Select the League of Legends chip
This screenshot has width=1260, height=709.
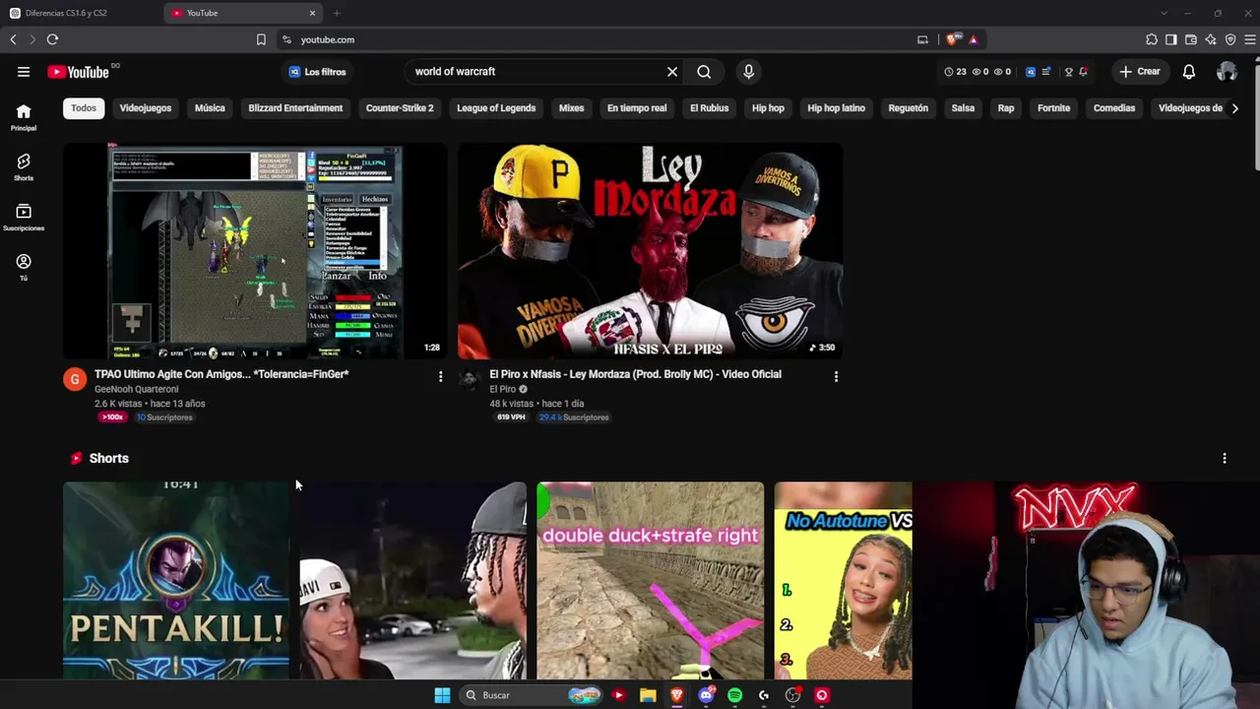(496, 108)
